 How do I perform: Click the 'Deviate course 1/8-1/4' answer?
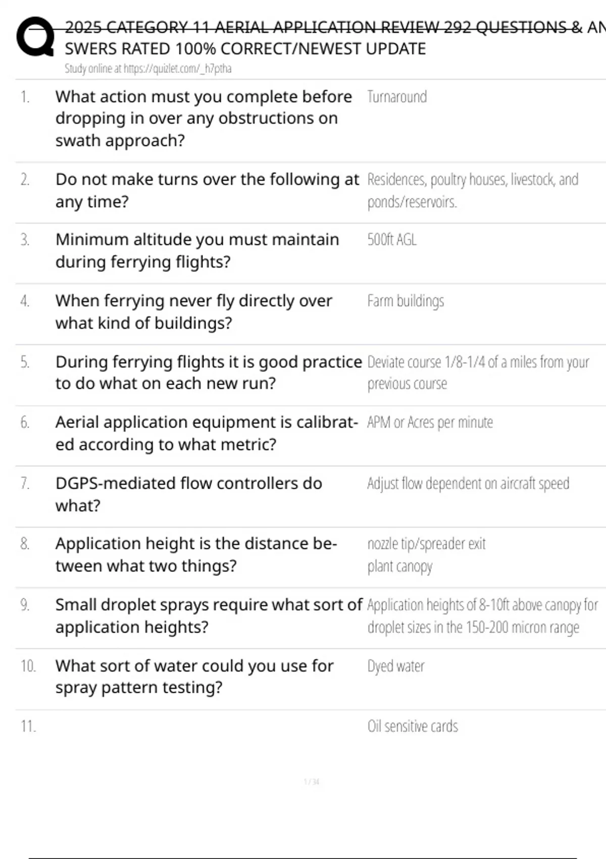478,373
